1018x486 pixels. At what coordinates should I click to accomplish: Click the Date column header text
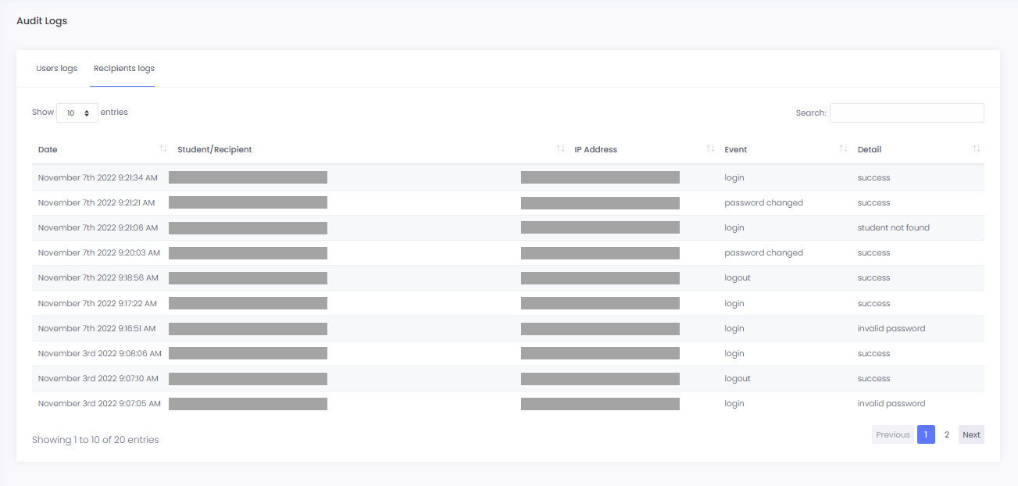point(48,149)
